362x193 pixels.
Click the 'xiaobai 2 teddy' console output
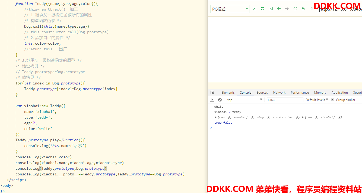click(x=228, y=112)
